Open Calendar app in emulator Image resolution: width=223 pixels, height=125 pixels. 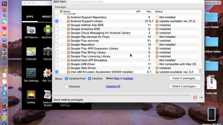click(x=31, y=54)
